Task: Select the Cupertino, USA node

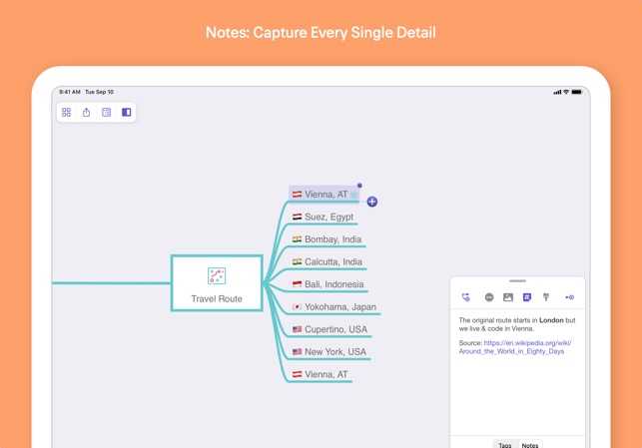Action: 329,329
